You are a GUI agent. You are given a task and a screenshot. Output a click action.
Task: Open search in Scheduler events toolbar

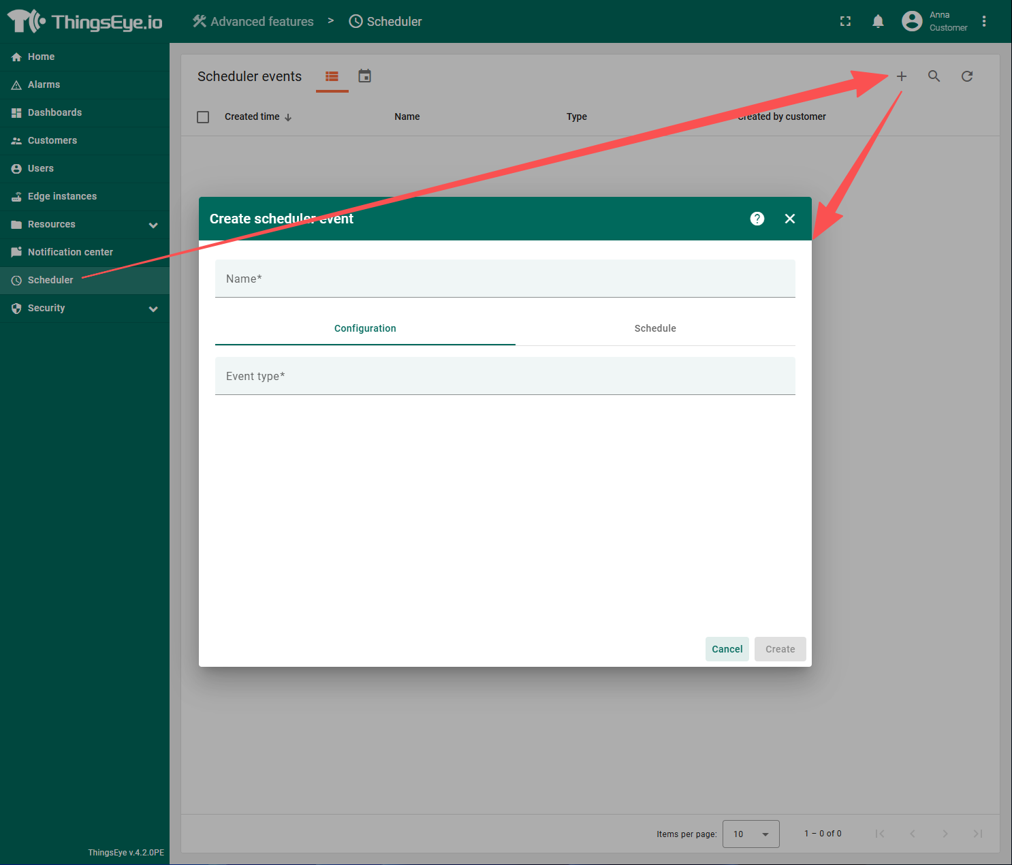(x=934, y=76)
